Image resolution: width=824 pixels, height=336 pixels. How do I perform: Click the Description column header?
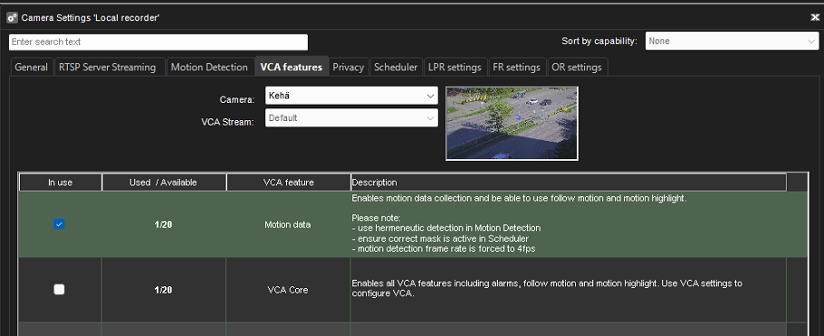569,182
